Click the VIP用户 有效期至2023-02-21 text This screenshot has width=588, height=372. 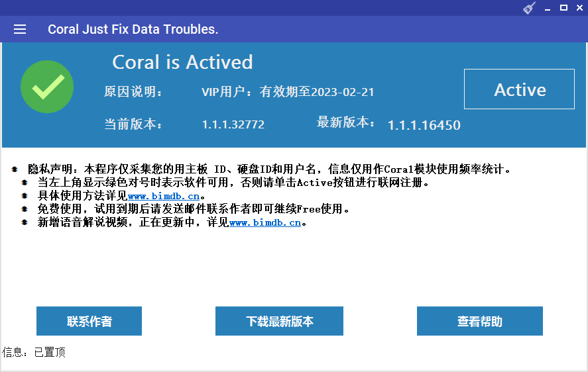point(288,92)
